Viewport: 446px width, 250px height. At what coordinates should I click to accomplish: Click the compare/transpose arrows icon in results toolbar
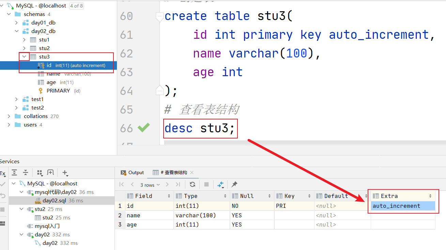tap(221, 184)
